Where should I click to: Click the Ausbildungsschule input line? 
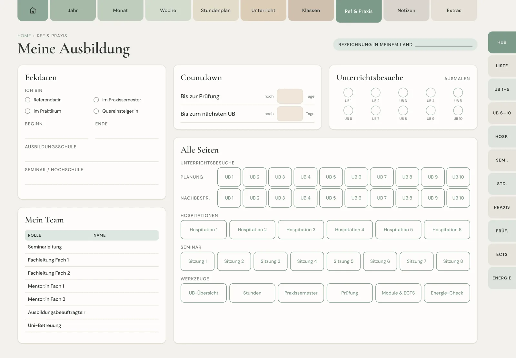tap(92, 156)
